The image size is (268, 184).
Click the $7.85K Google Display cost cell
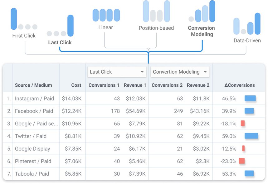(x=73, y=149)
